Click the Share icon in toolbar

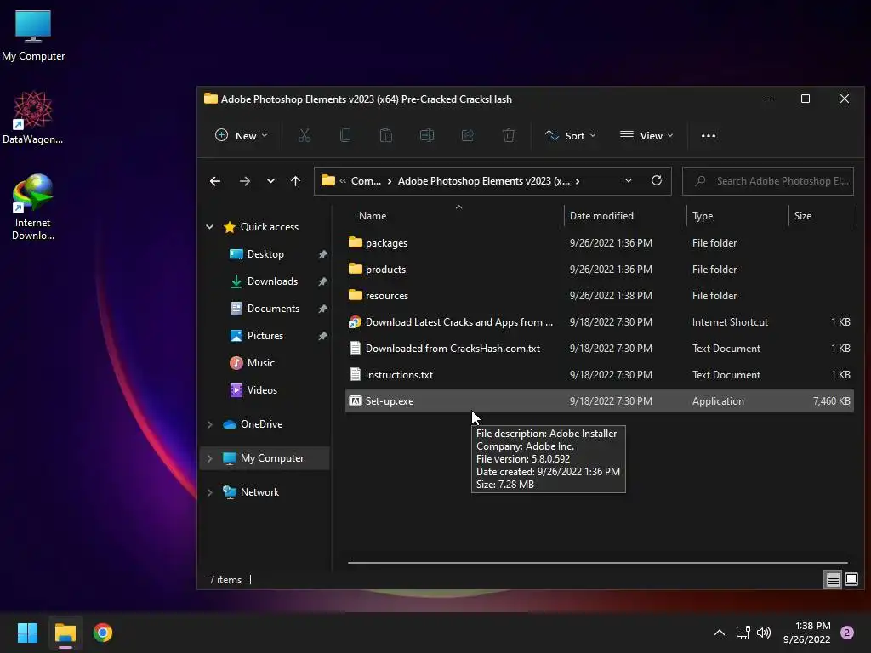(468, 135)
